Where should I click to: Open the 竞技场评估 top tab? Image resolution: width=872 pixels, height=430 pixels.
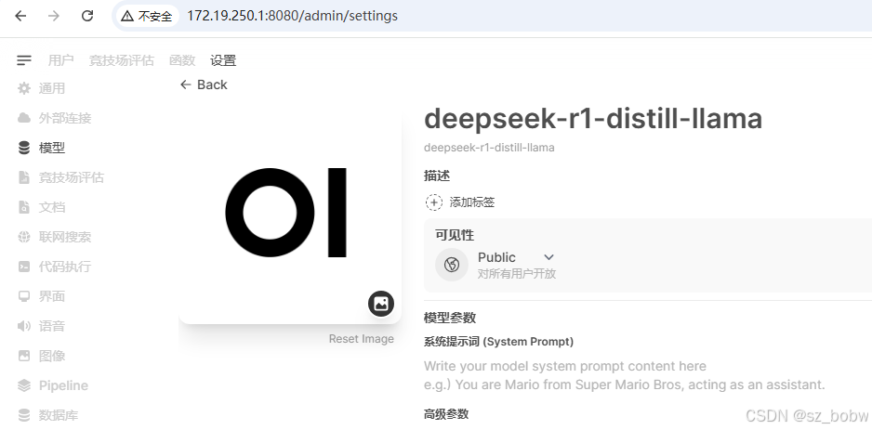pos(121,60)
